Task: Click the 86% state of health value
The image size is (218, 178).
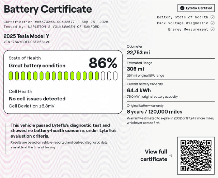Action: (x=103, y=63)
